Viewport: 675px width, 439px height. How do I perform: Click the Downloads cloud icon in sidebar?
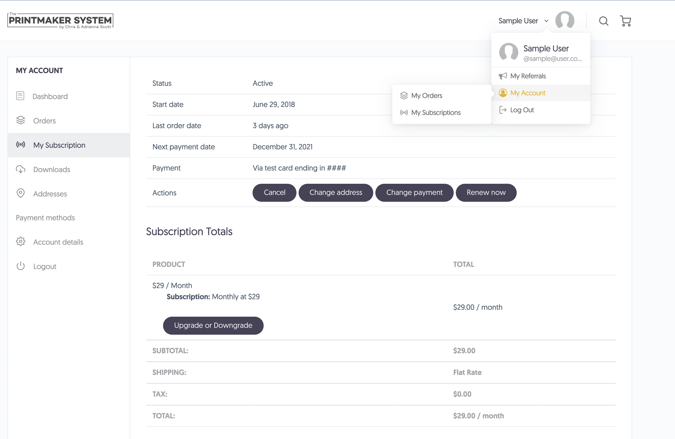pyautogui.click(x=20, y=169)
